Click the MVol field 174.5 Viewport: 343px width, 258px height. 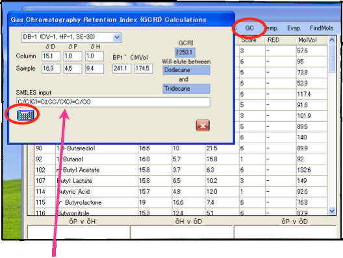pos(144,69)
